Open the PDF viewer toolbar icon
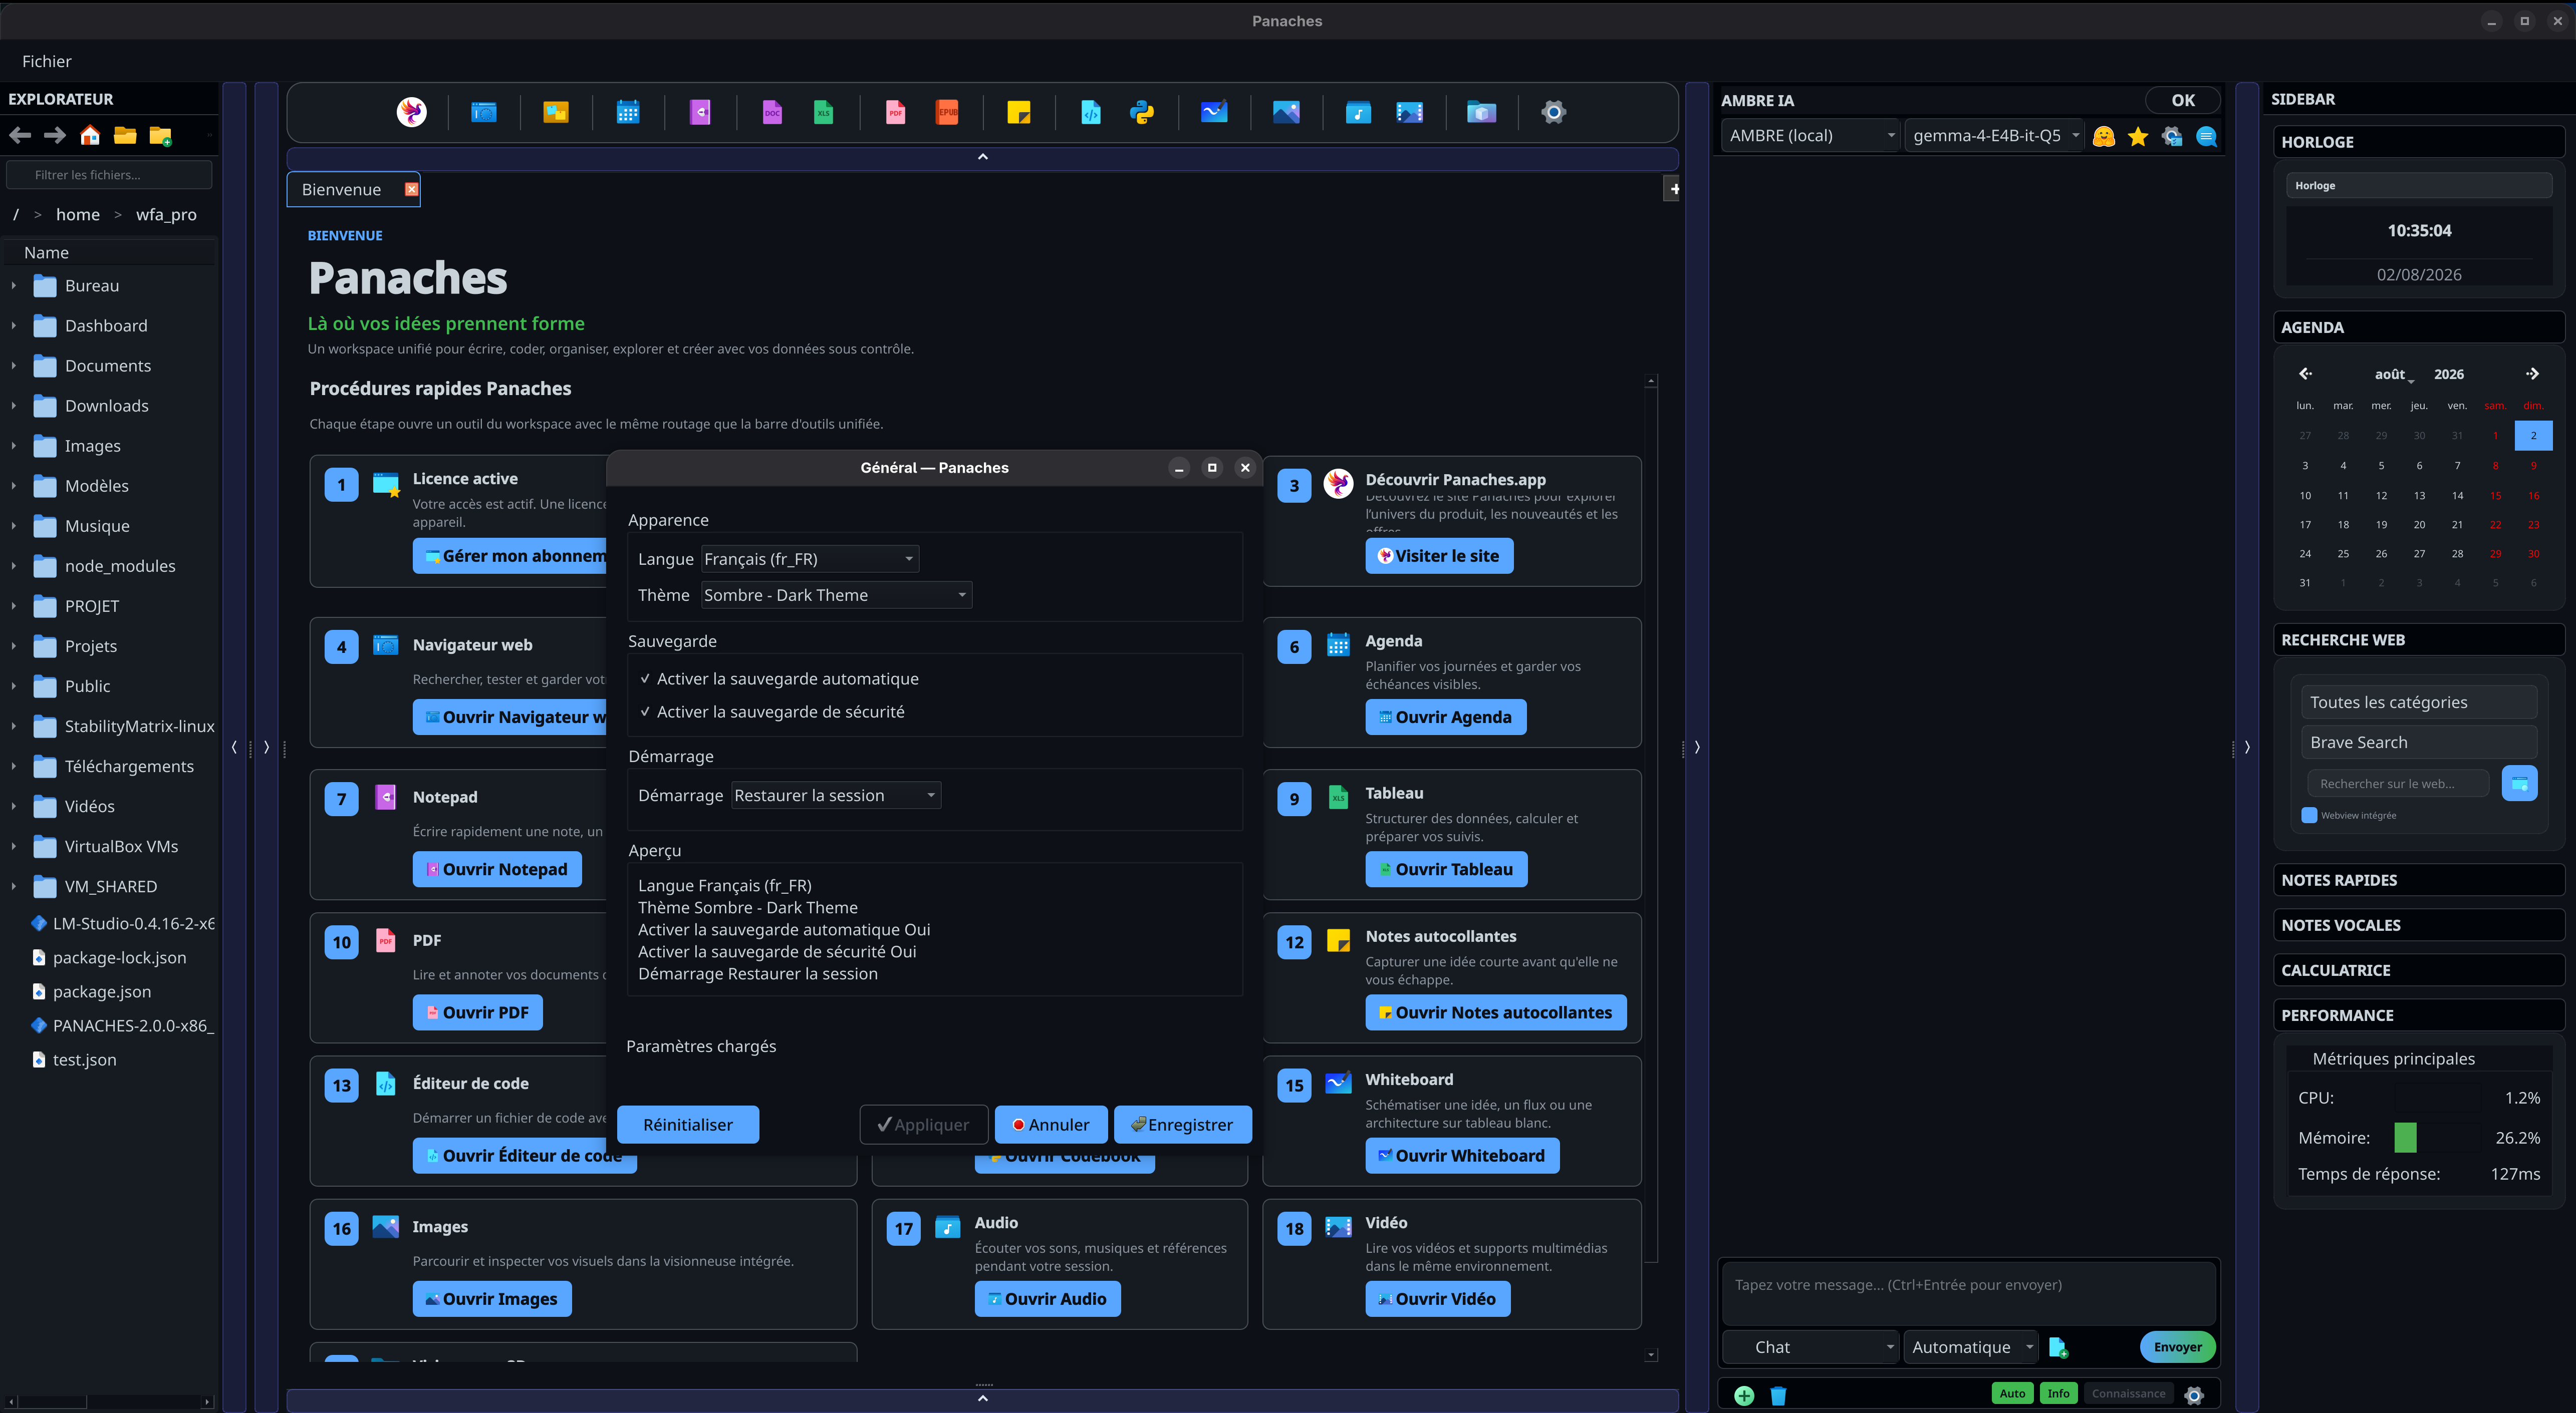This screenshot has height=1413, width=2576. tap(895, 112)
